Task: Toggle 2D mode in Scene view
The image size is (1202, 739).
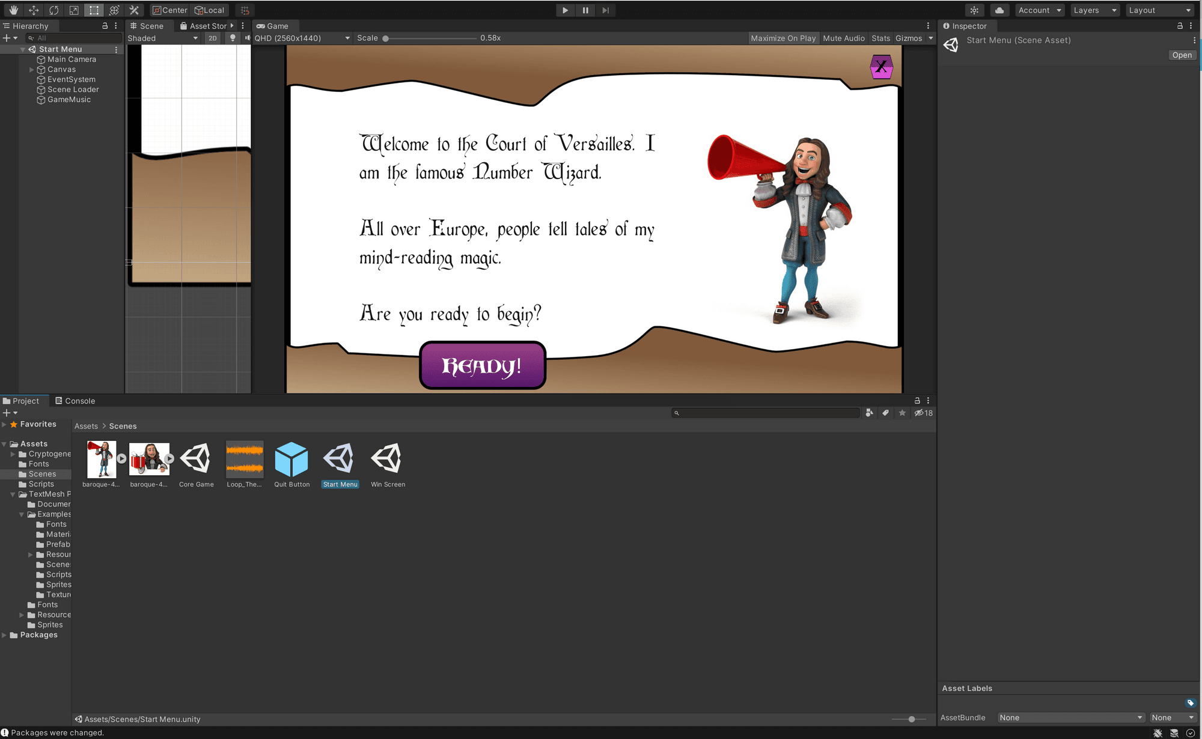Action: coord(212,38)
